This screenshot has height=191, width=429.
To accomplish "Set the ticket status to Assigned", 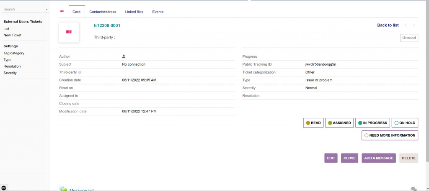I will click(339, 123).
